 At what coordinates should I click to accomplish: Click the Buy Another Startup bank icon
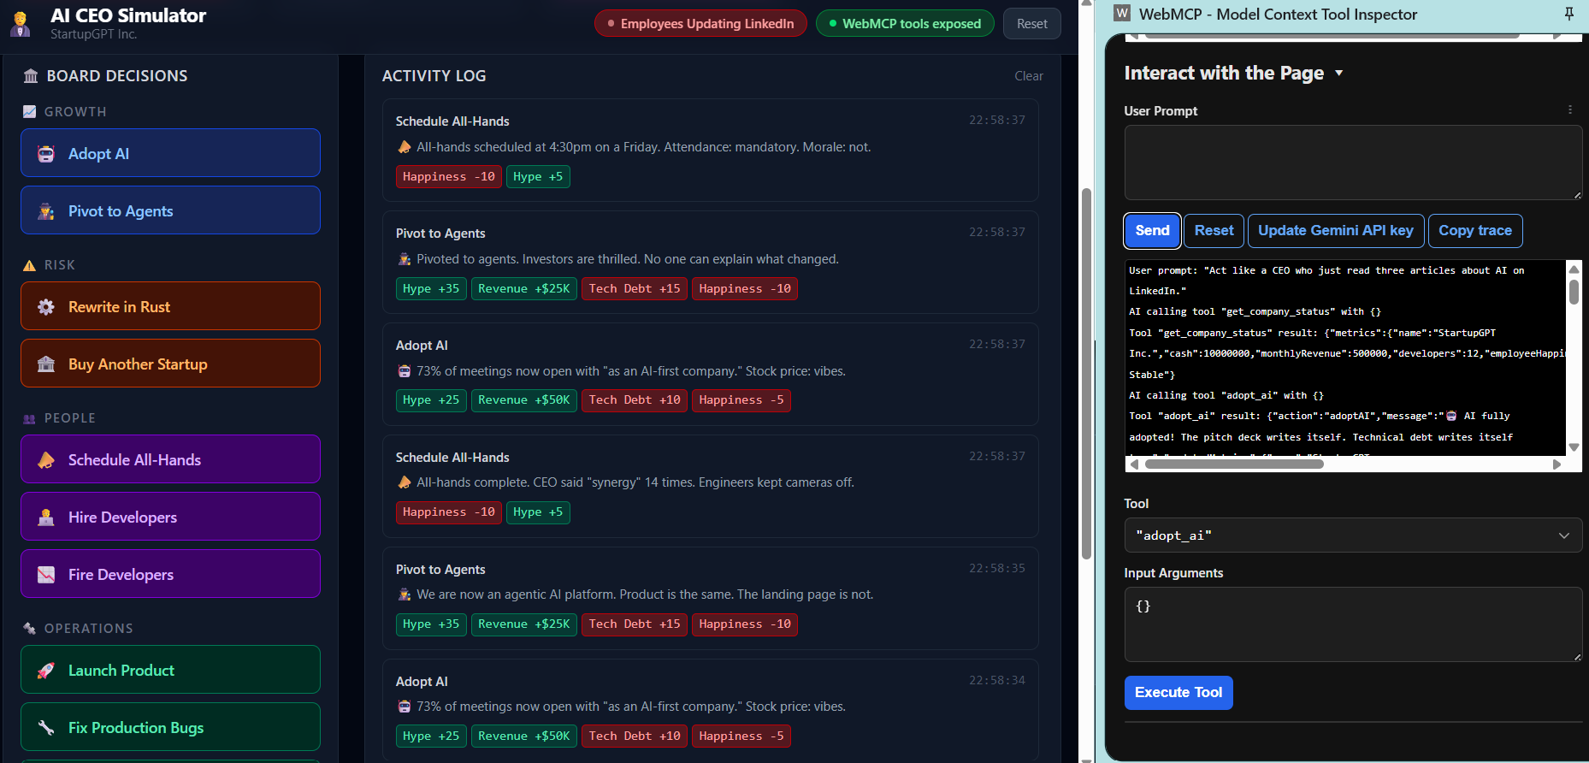[x=46, y=364]
